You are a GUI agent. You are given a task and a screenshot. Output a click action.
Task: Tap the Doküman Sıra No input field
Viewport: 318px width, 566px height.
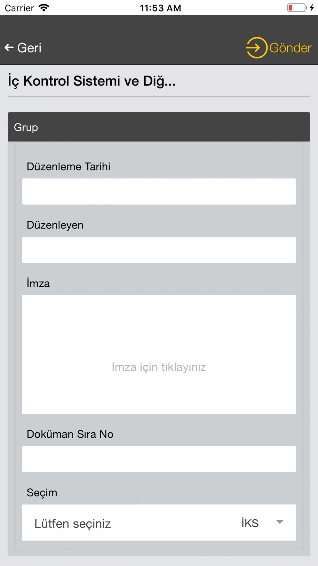pos(159,459)
